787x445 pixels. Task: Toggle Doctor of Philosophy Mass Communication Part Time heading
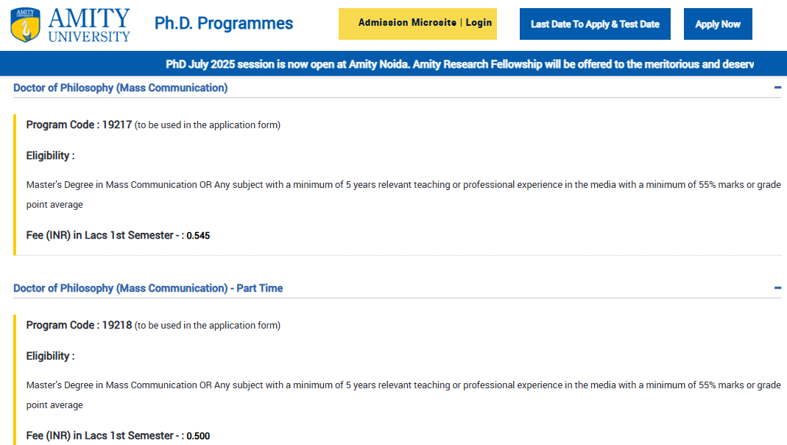click(x=148, y=288)
